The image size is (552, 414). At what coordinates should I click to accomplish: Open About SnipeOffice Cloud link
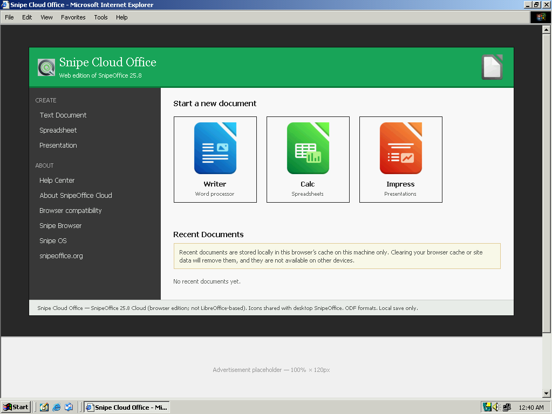pos(76,195)
